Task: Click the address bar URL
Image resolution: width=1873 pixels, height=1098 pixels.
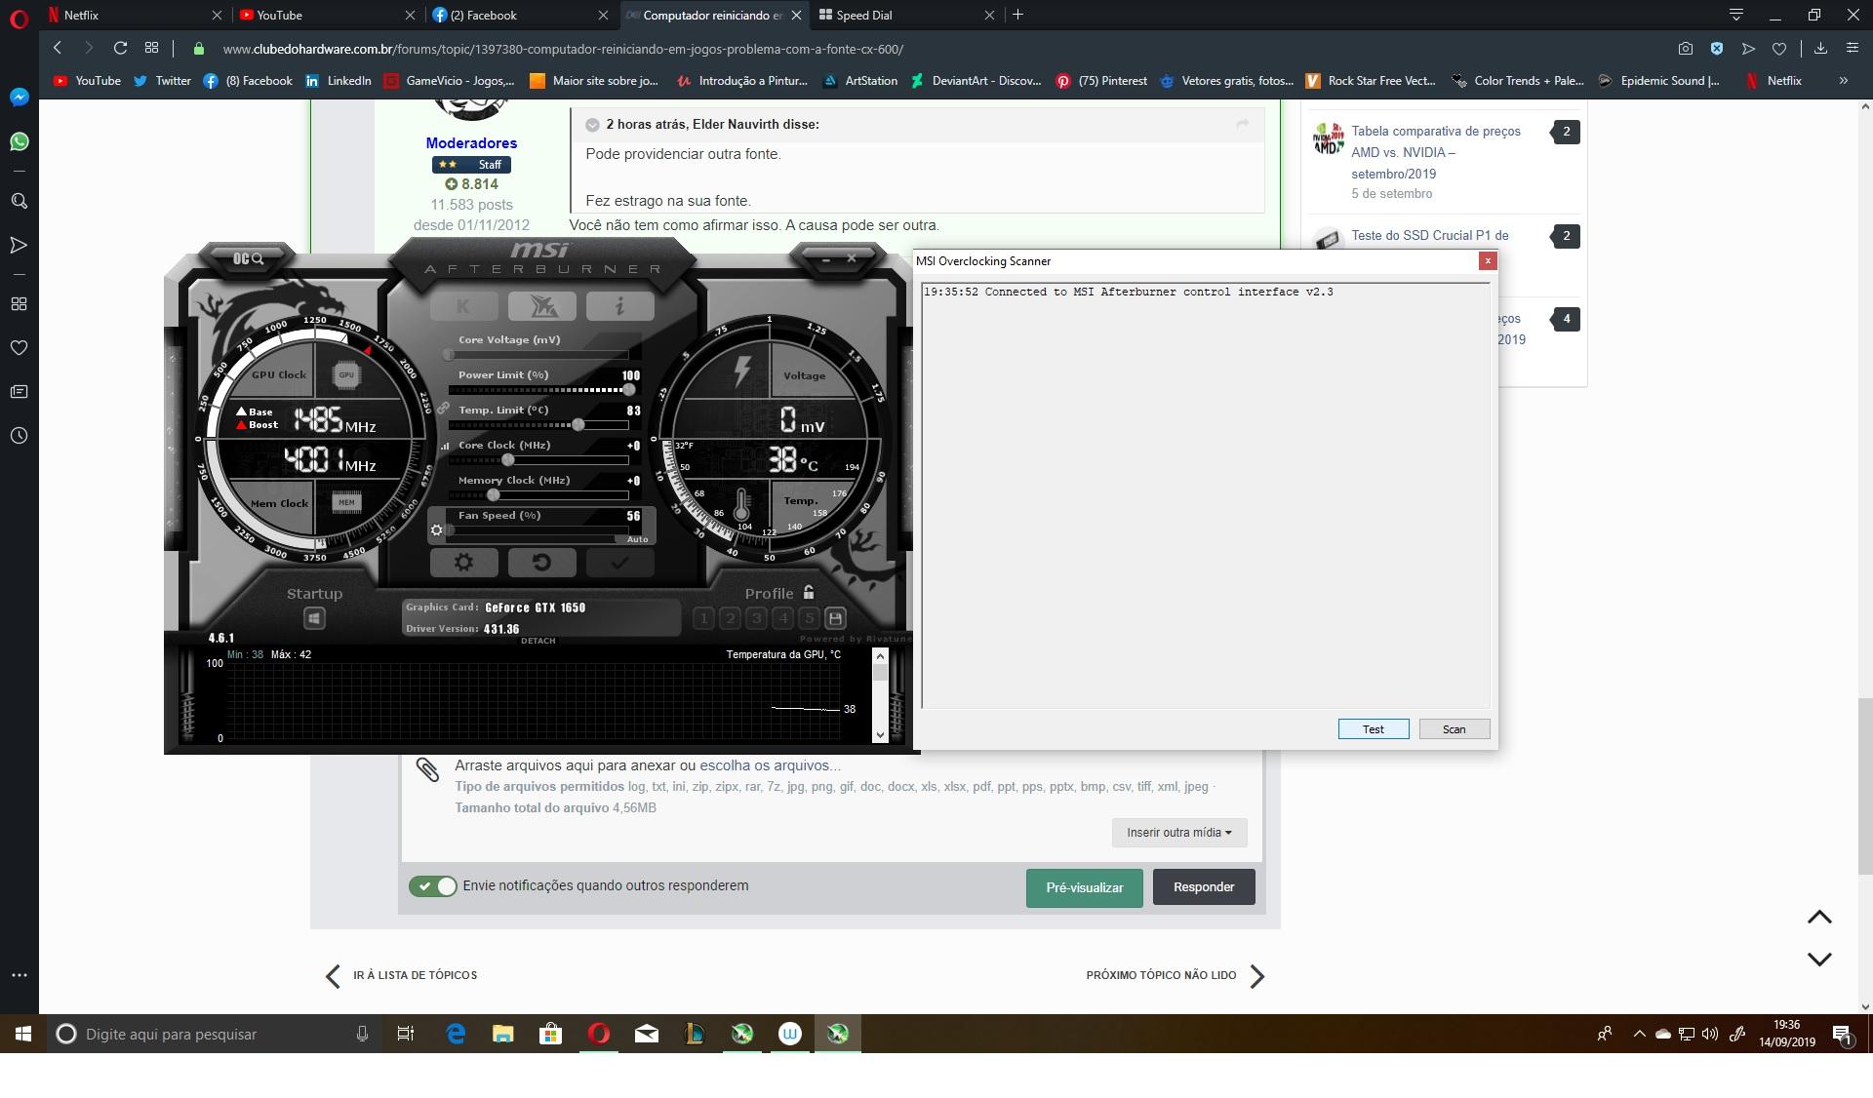Action: click(563, 49)
